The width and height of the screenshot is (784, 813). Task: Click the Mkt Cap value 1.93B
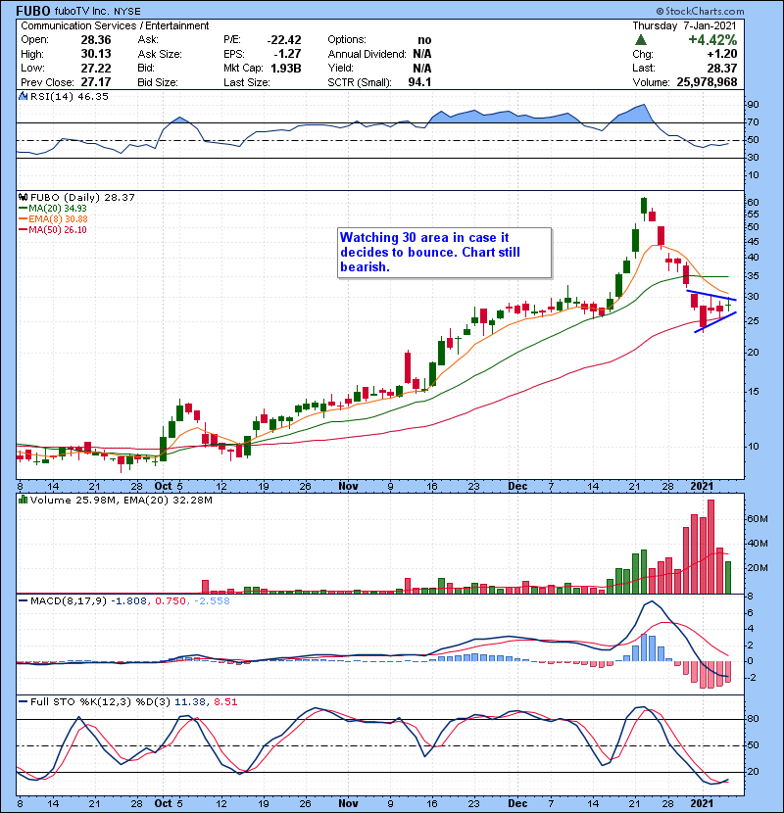pos(286,68)
